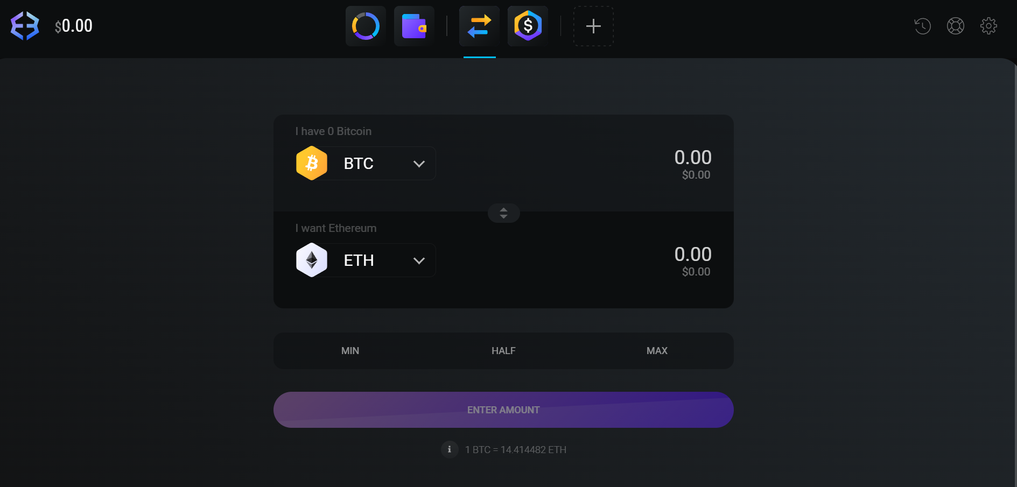
Task: Toggle the swap direction between BTC and ETH
Action: coord(503,213)
